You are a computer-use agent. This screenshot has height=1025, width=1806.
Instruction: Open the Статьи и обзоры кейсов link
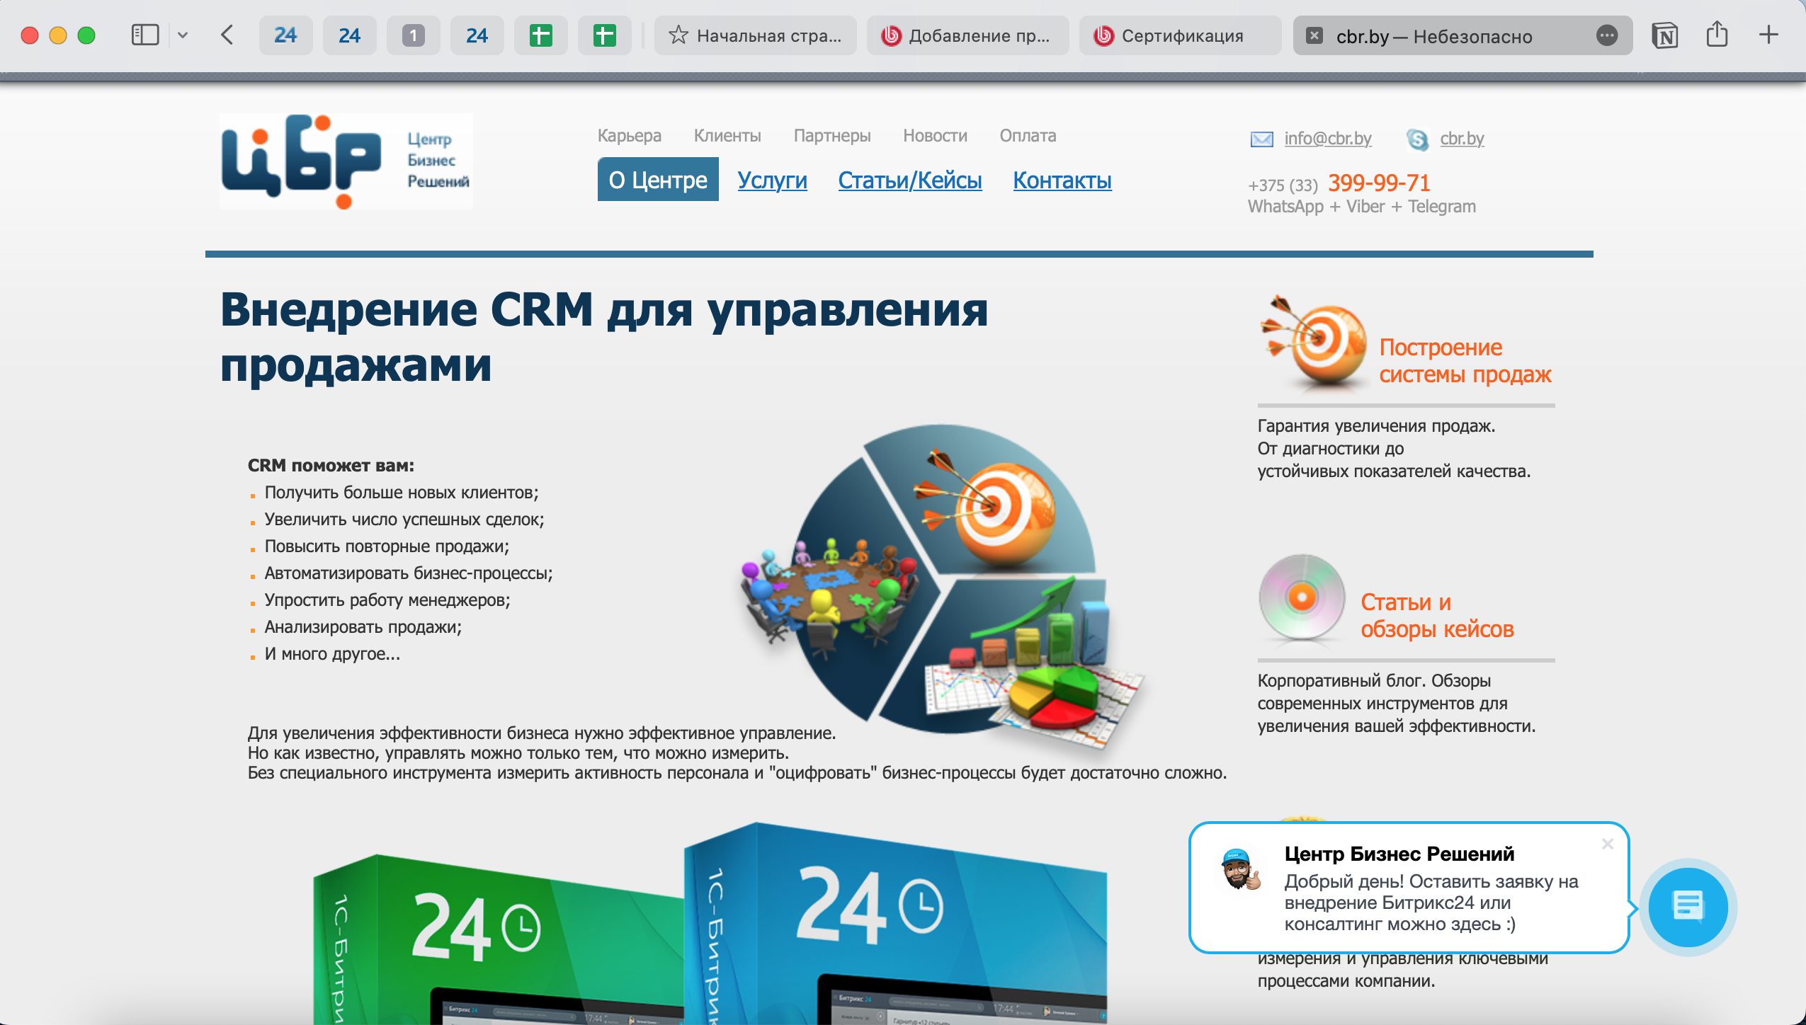click(1437, 615)
